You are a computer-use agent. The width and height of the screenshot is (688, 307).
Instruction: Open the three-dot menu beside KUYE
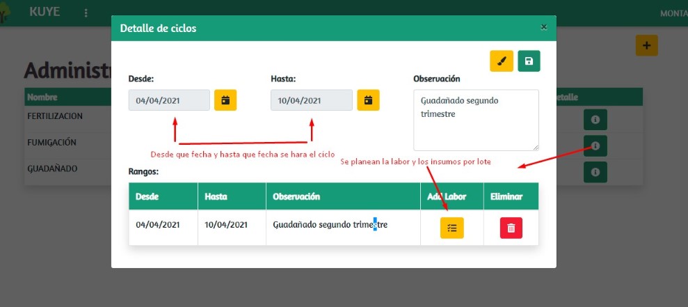86,13
